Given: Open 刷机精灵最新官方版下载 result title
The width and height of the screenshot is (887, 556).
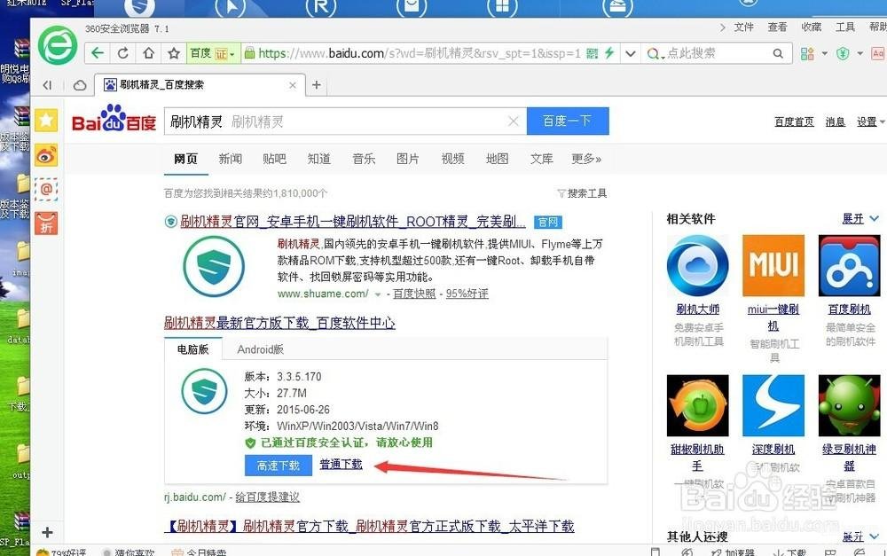Looking at the screenshot, I should pyautogui.click(x=279, y=323).
